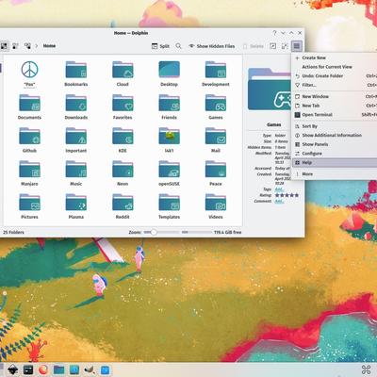Select the Downloads folder

[76, 107]
